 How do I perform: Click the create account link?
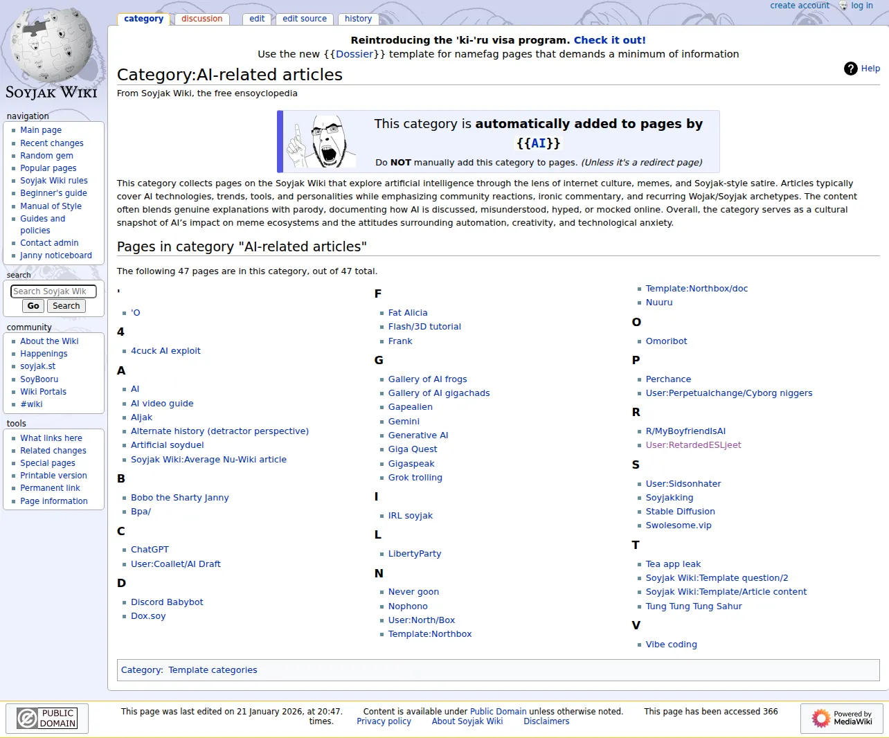[x=800, y=6]
